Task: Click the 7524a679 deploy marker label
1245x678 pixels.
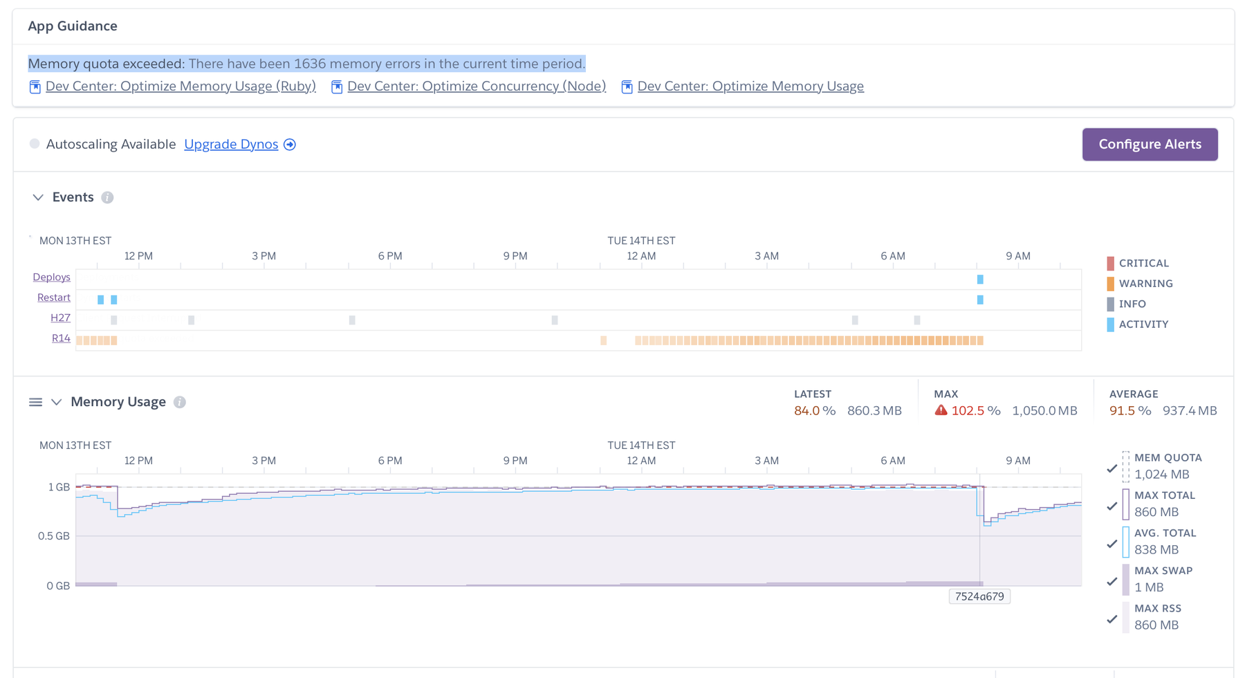Action: click(979, 596)
